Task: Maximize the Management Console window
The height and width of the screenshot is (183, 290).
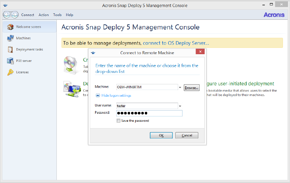Action: click(271, 4)
